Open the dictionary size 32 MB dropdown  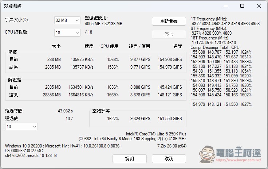tap(67, 20)
